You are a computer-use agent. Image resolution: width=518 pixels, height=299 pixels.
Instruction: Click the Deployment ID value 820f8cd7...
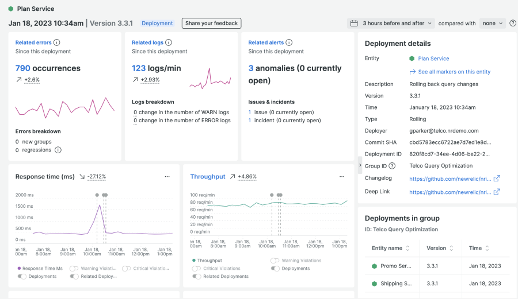(x=450, y=154)
